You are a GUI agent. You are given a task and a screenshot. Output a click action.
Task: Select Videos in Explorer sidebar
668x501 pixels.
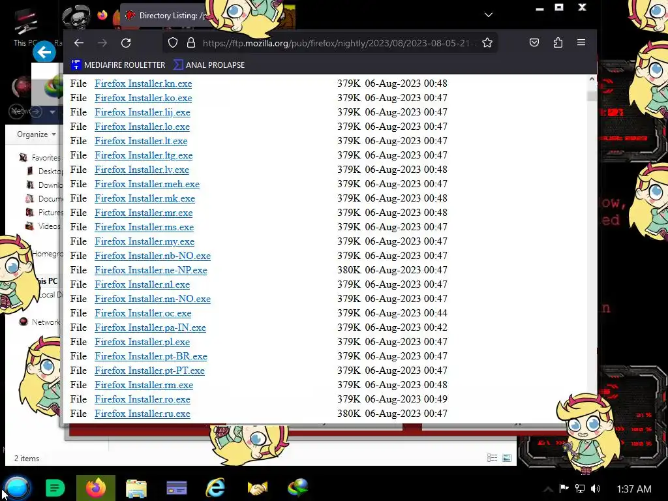click(43, 226)
